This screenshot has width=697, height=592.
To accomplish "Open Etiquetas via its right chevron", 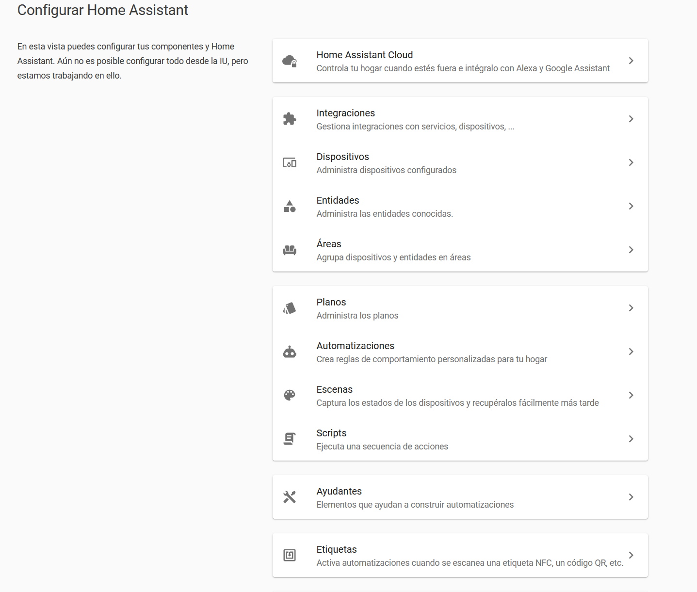I will 631,555.
